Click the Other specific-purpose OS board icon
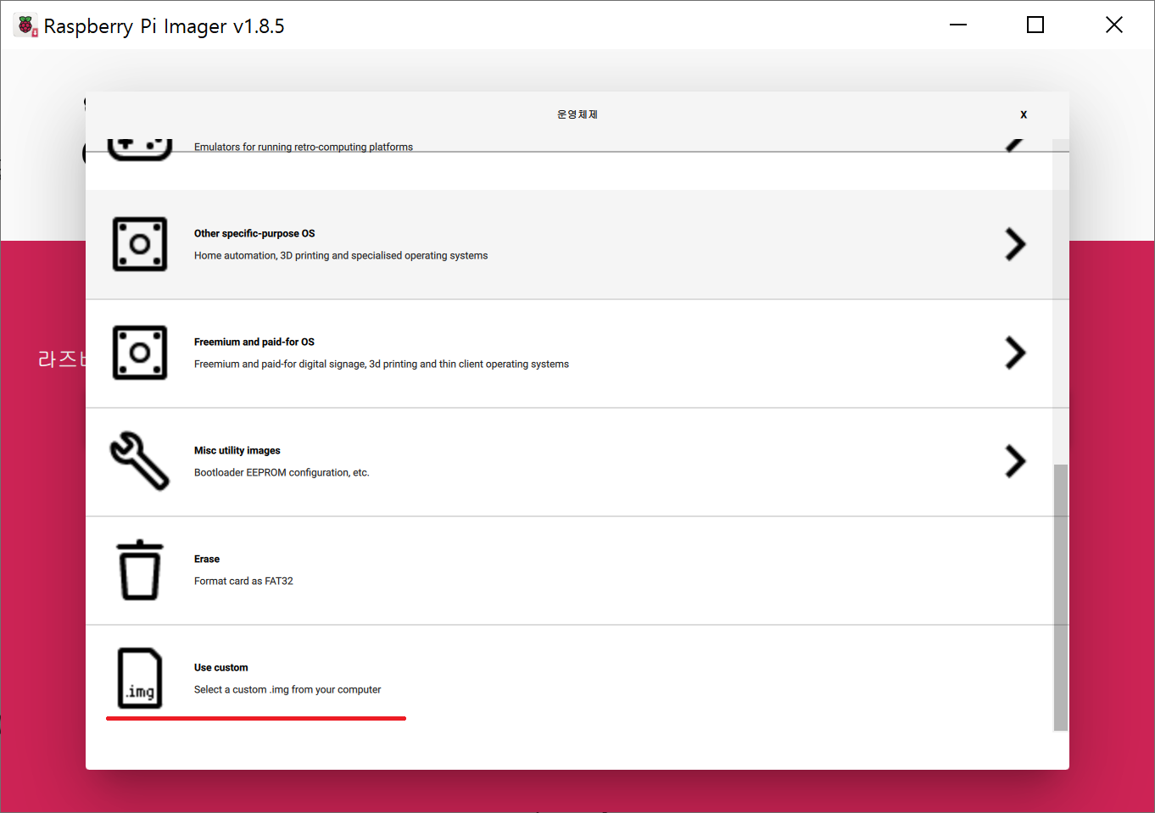 click(140, 244)
